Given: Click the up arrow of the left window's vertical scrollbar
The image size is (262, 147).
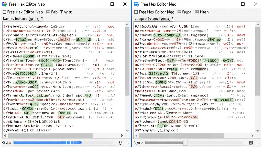Looking at the screenshot, I should point(127,24).
